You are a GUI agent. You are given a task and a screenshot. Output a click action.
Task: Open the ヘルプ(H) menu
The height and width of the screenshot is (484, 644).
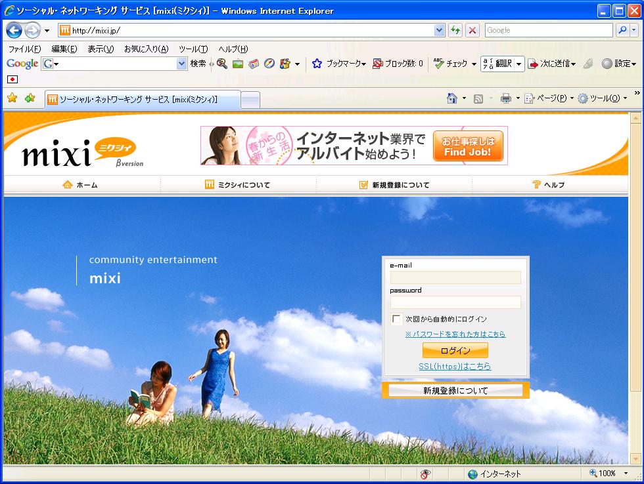point(233,49)
